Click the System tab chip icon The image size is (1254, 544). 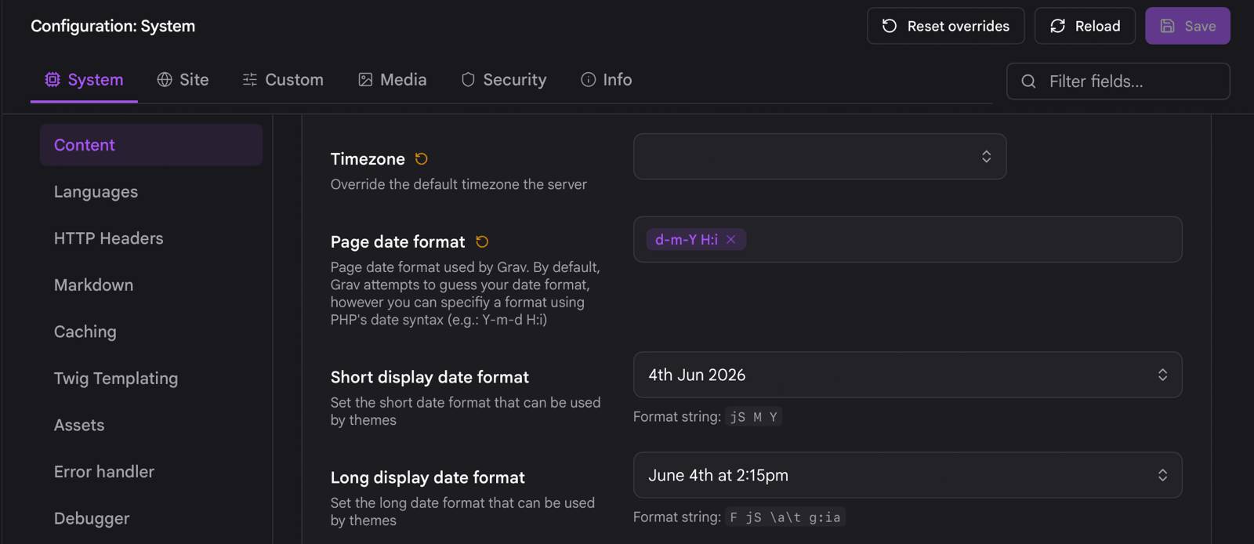[x=53, y=79]
